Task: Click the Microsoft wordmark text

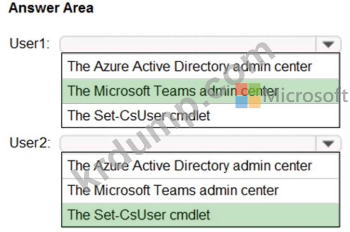Action: pos(306,95)
